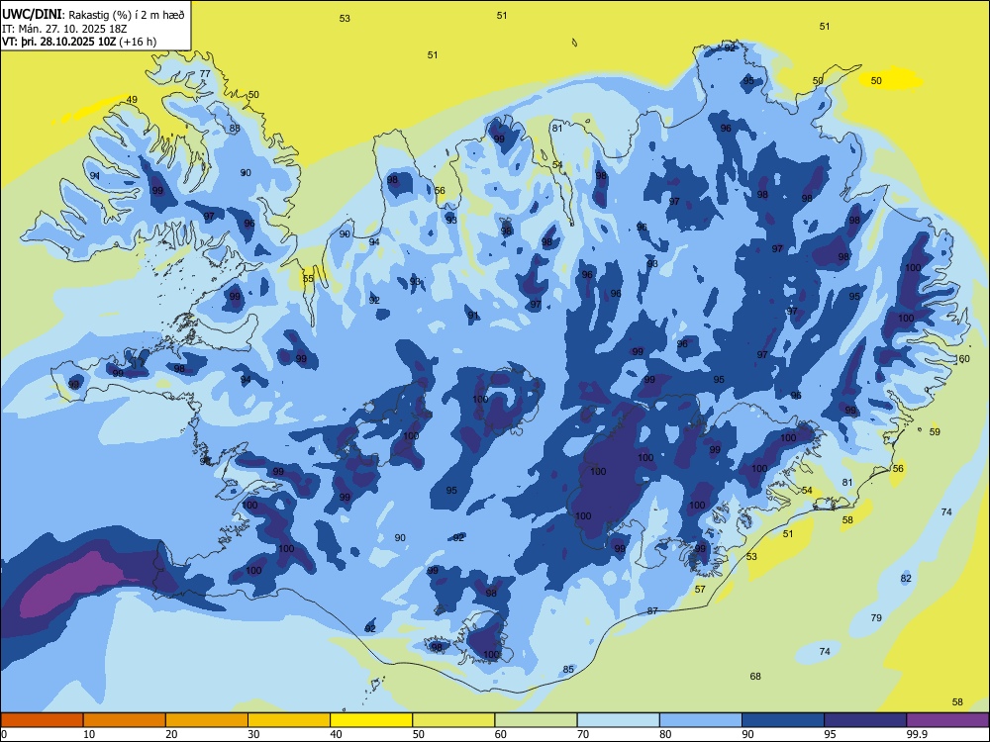This screenshot has width=990, height=742.
Task: Click the bright yellow 40–50 legend swatch
Action: (x=371, y=720)
